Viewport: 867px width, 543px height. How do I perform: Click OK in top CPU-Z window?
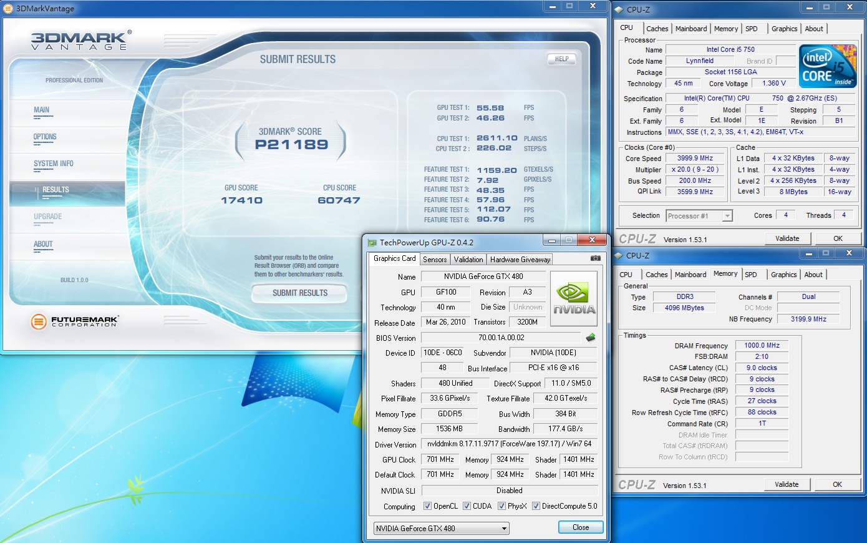pos(838,238)
